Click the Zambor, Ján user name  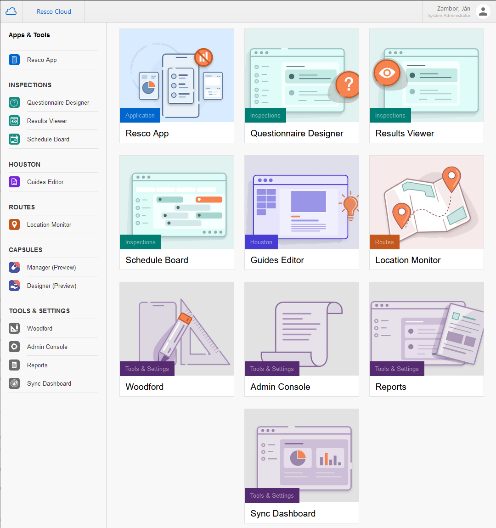coord(453,8)
